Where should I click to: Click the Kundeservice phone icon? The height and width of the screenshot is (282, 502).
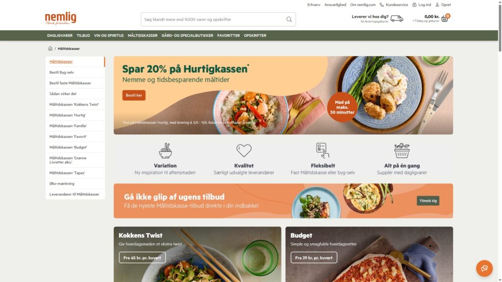coord(381,5)
